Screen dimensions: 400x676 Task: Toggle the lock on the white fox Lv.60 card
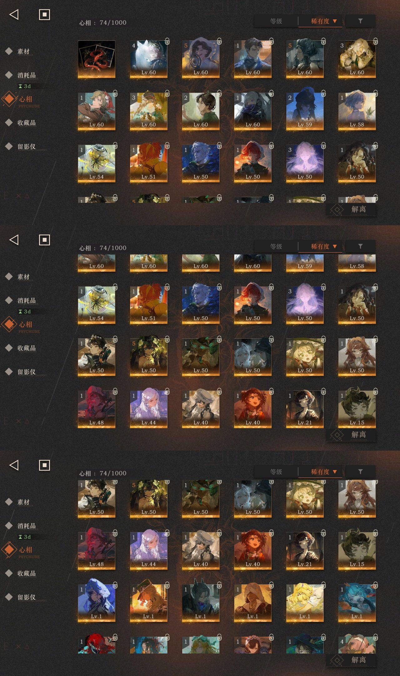click(x=167, y=41)
